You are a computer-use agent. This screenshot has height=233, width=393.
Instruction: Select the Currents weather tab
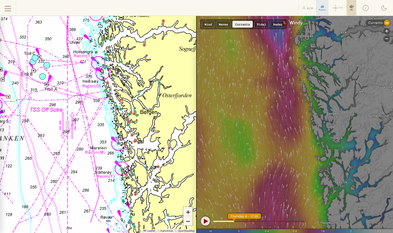(243, 25)
